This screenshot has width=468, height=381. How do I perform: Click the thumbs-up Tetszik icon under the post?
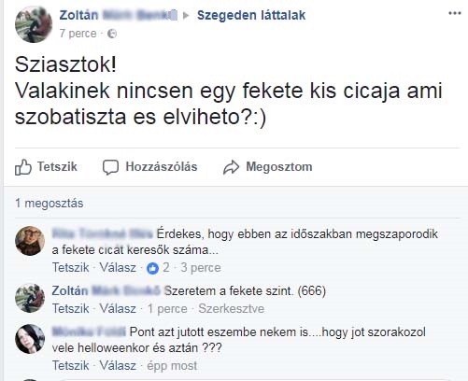pyautogui.click(x=23, y=167)
